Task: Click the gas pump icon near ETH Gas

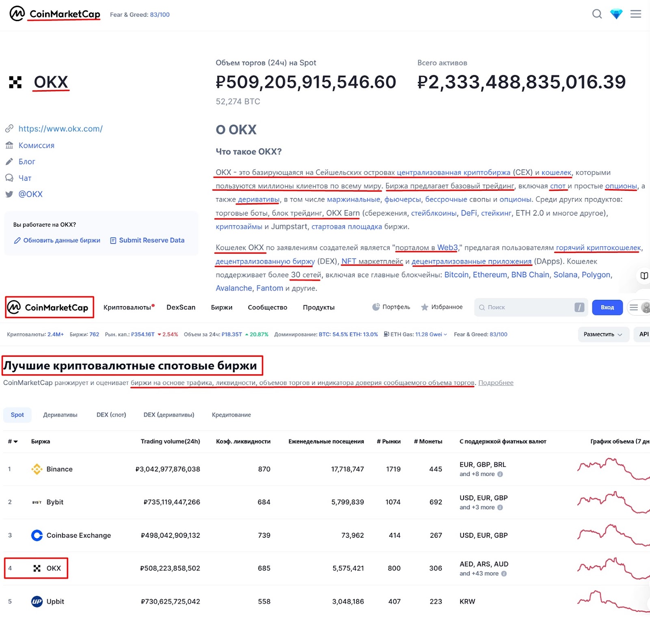Action: pyautogui.click(x=386, y=334)
